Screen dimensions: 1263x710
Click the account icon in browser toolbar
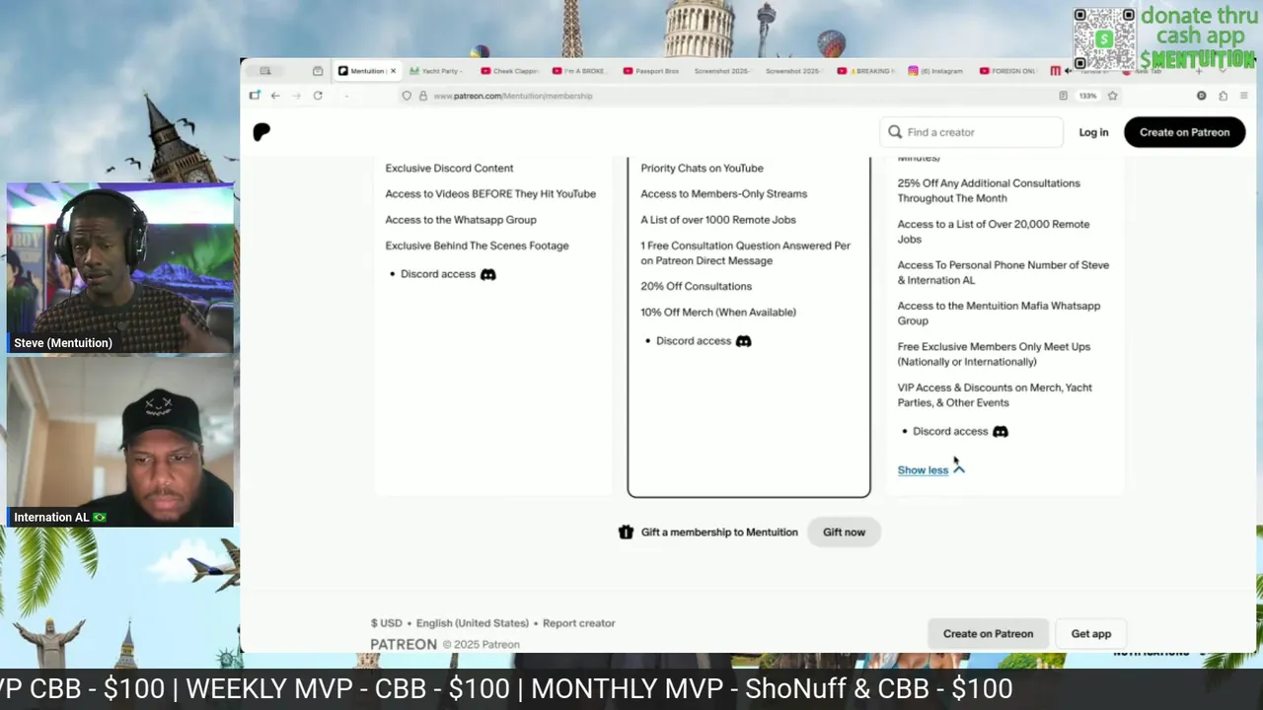[1201, 96]
